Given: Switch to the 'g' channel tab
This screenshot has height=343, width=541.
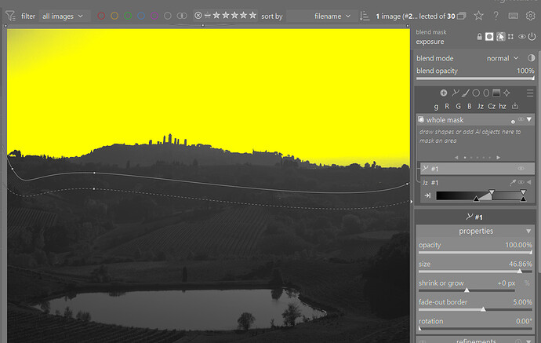Looking at the screenshot, I should tap(436, 107).
